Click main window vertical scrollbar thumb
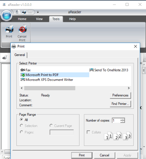 (144, 70)
